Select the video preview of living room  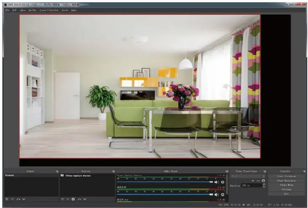coord(140,86)
